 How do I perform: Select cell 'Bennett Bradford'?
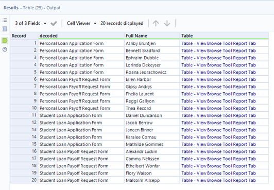tap(152, 50)
